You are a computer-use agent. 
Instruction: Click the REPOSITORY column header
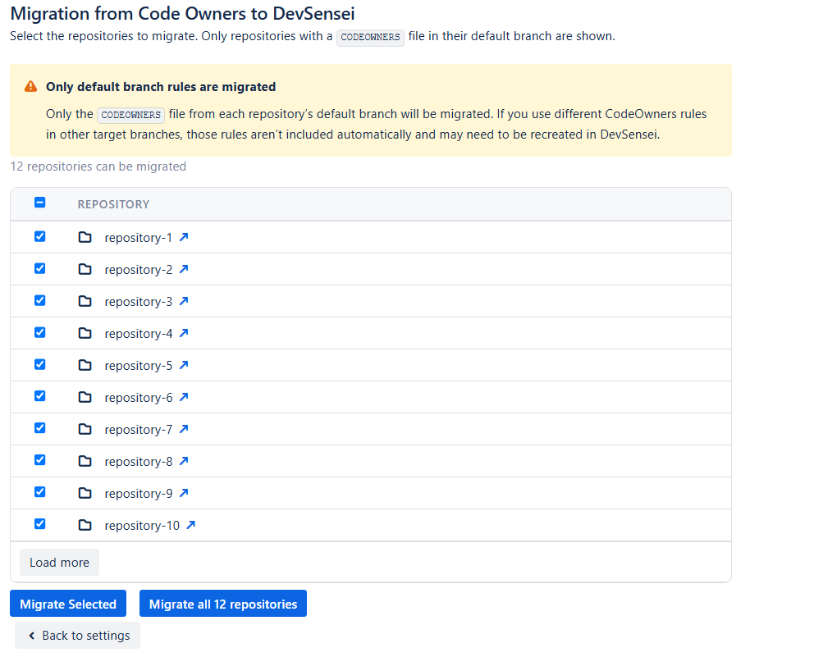tap(113, 205)
